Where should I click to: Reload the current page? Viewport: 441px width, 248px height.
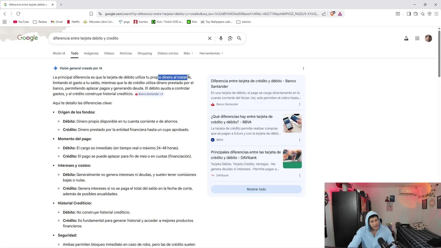18,14
